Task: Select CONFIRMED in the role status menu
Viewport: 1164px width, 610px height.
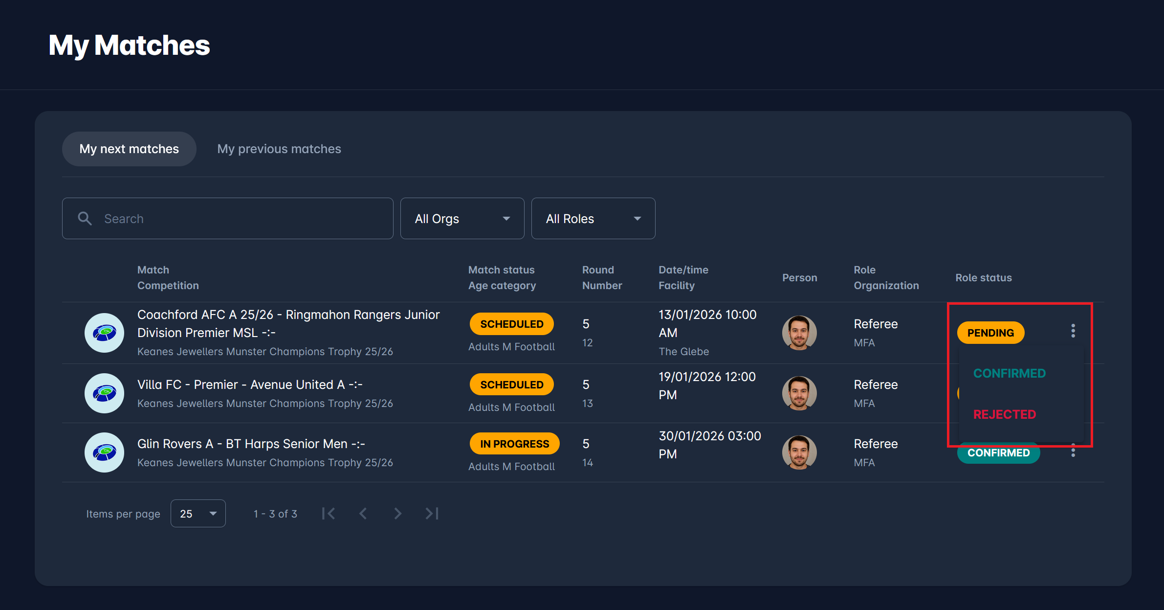Action: tap(1009, 373)
